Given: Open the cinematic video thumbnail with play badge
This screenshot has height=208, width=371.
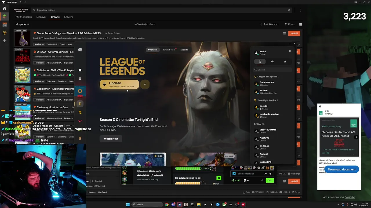Looking at the screenshot, I should 133,159.
